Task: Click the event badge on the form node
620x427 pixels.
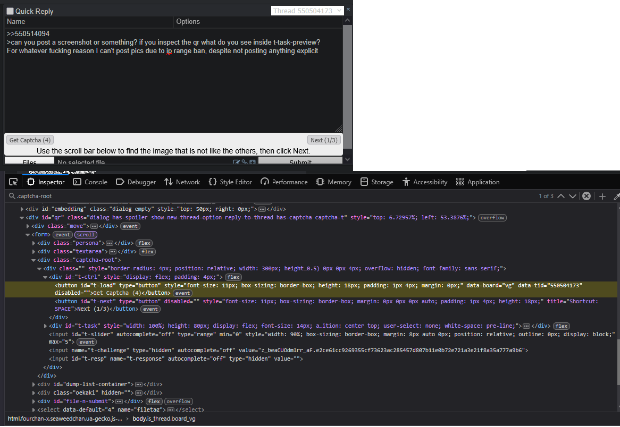Action: coord(62,235)
